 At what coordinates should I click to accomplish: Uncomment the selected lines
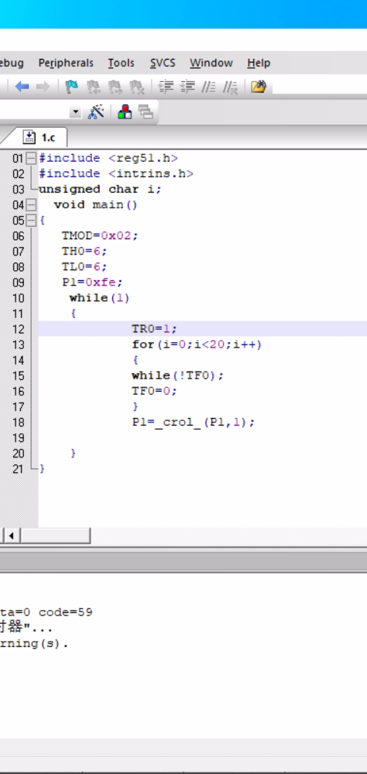point(230,87)
